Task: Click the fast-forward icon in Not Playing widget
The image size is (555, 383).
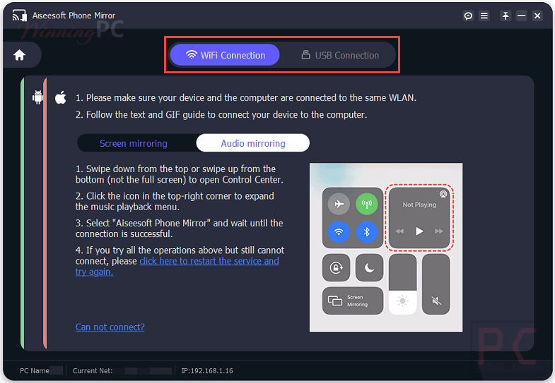Action: 439,231
